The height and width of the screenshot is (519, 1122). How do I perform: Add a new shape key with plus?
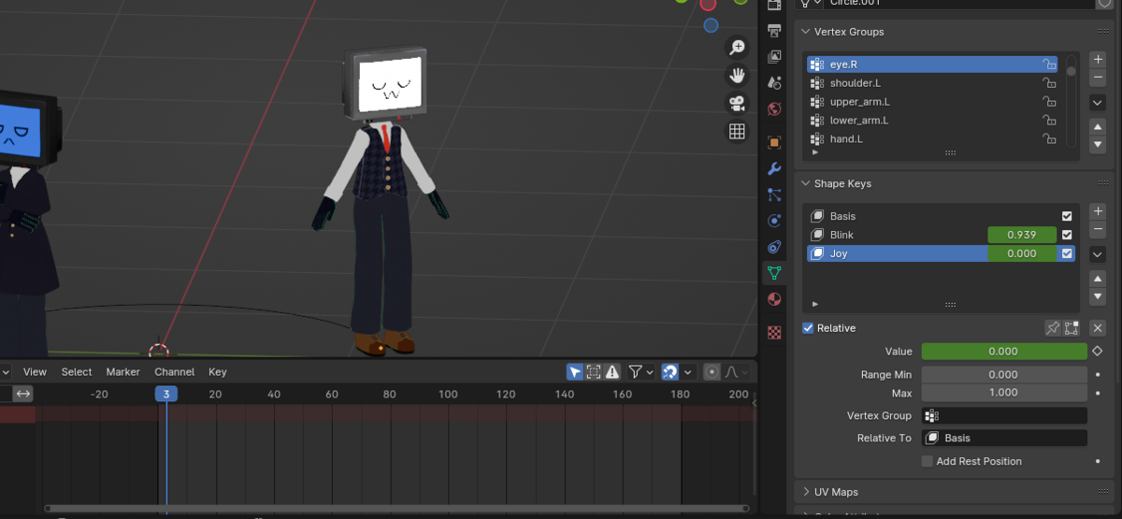pyautogui.click(x=1098, y=212)
